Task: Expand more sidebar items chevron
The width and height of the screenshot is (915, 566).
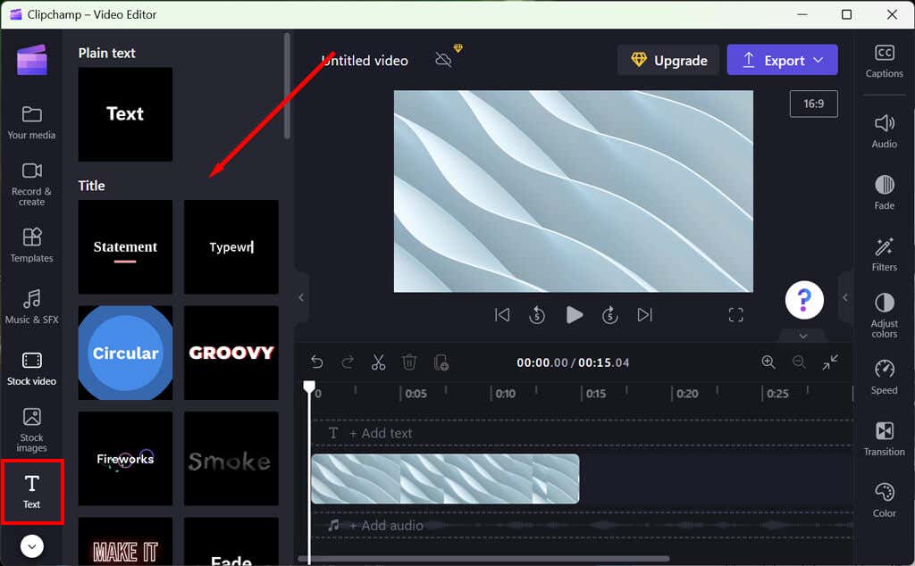Action: click(x=31, y=546)
